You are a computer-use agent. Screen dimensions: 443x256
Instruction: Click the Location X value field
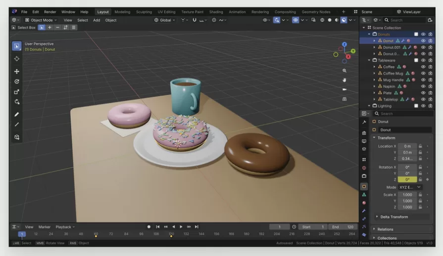(x=407, y=146)
